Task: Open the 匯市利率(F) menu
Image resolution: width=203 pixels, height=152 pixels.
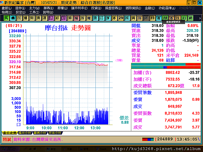Action: point(80,8)
